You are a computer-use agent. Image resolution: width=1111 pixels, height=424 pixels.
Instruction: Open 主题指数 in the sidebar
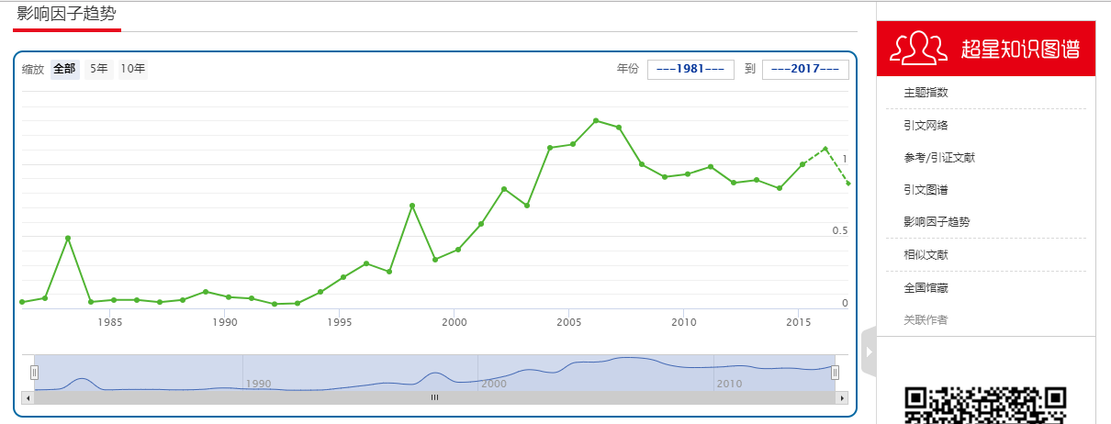point(926,93)
